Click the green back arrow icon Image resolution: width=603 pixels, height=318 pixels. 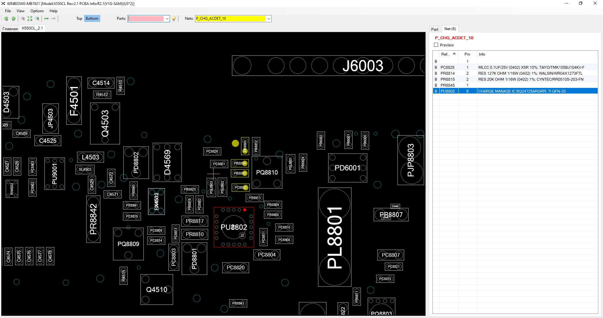[x=46, y=19]
